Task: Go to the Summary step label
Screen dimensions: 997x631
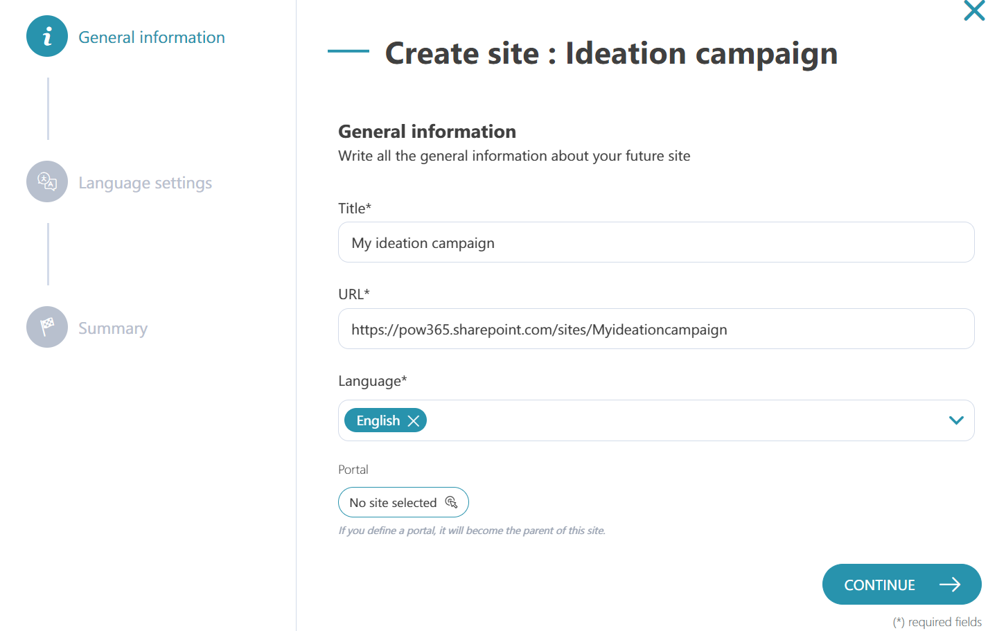Action: 113,328
